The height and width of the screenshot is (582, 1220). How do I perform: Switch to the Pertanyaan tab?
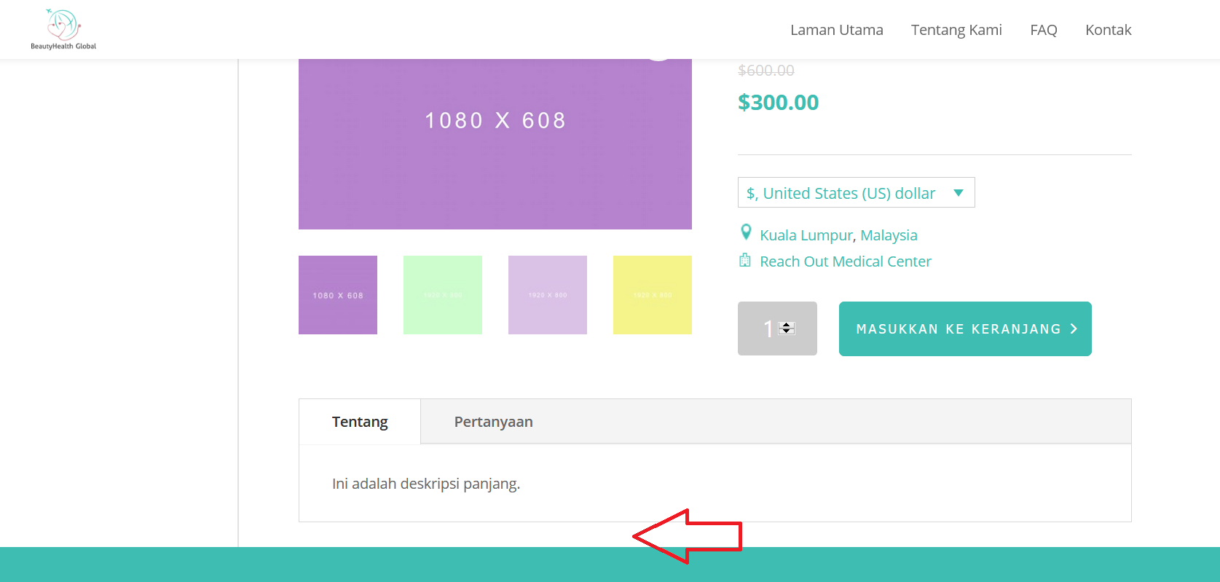[493, 422]
